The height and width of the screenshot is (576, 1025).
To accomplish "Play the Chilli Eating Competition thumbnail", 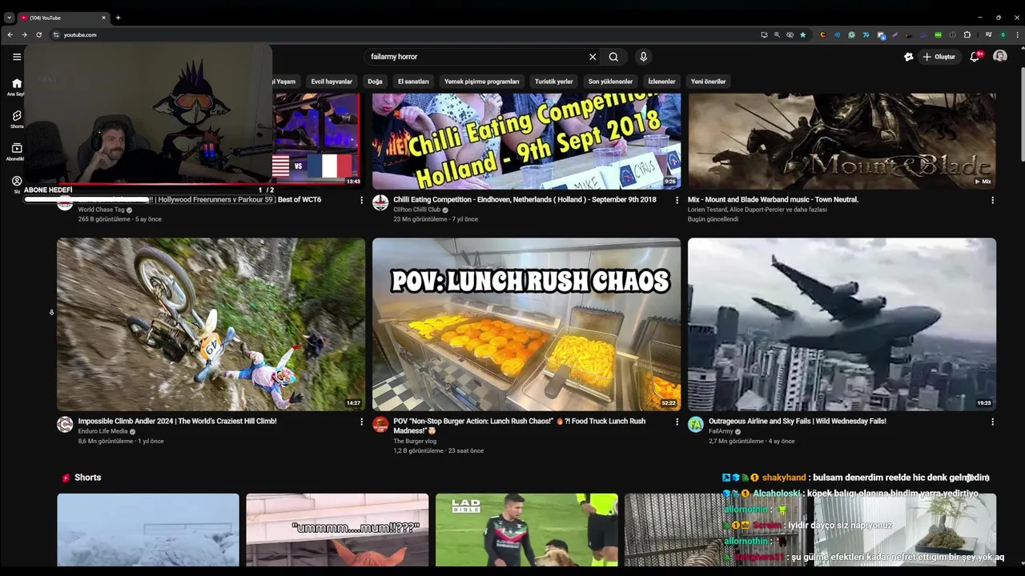I will [x=526, y=141].
